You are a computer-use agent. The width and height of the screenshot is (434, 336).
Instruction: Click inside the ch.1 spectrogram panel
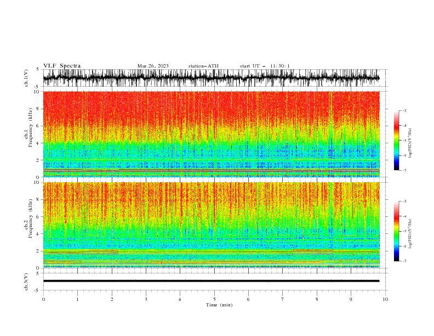211,134
